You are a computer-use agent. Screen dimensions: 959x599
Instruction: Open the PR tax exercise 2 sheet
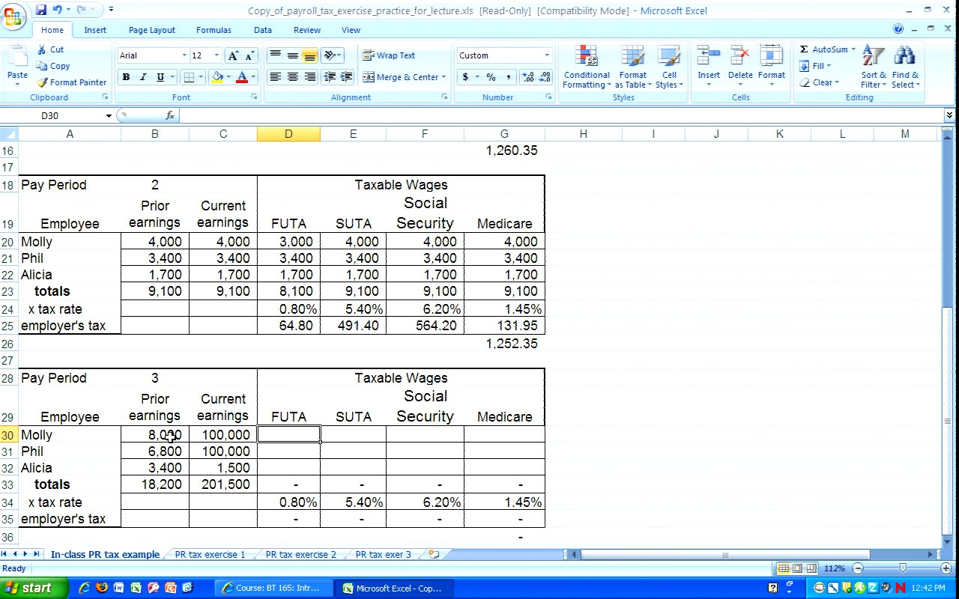point(300,555)
